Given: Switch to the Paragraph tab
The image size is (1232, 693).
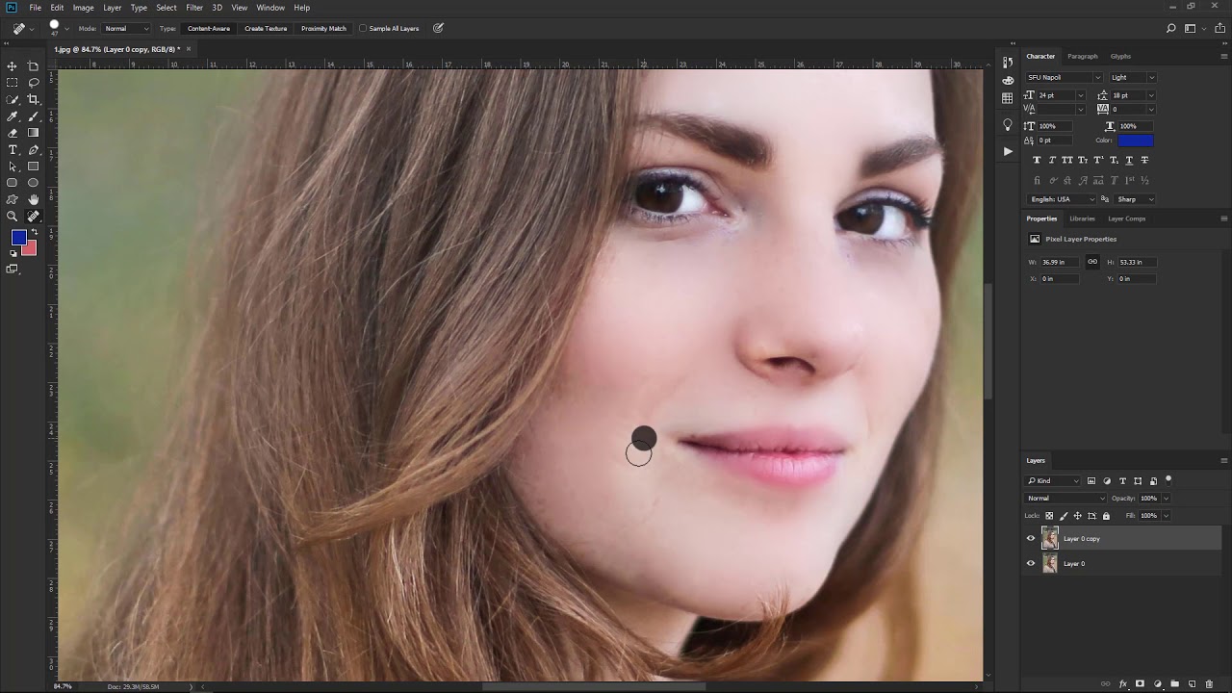Looking at the screenshot, I should tap(1082, 56).
